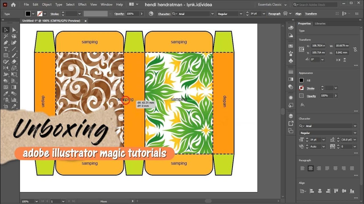The width and height of the screenshot is (364, 204).
Task: Select the Column Graph tool
Action: pyautogui.click(x=14, y=100)
